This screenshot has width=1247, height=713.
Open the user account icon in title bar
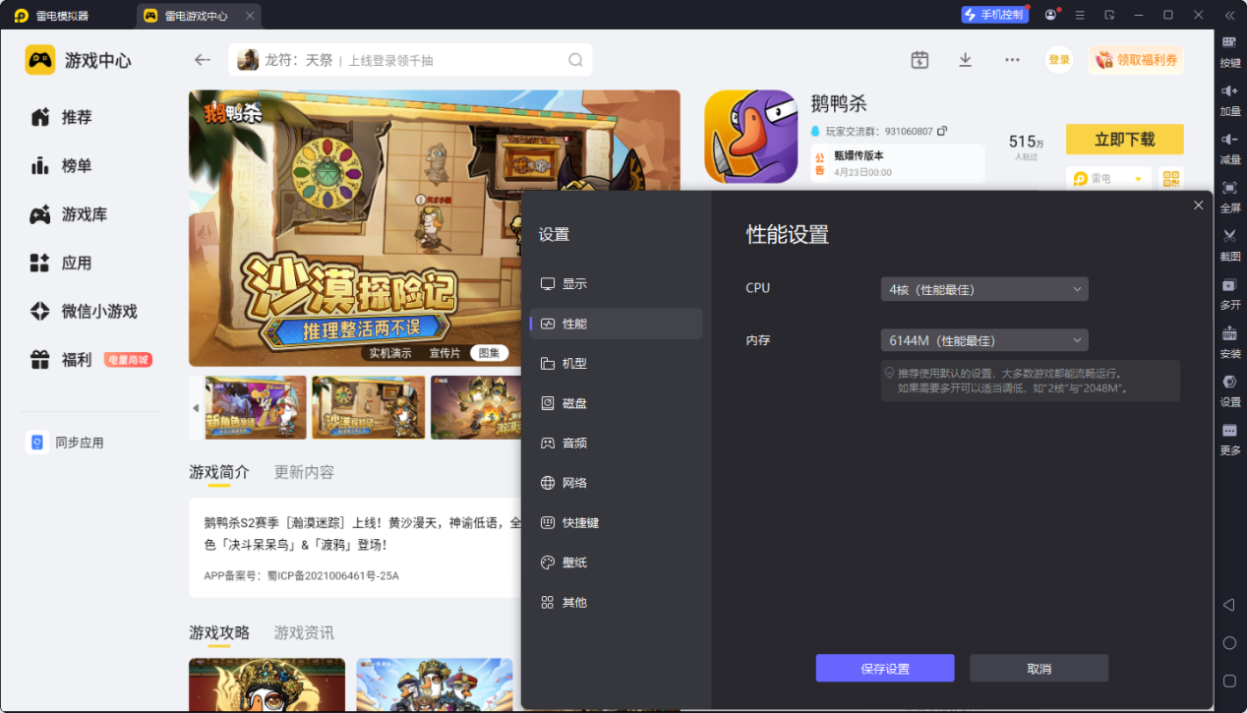click(1051, 15)
